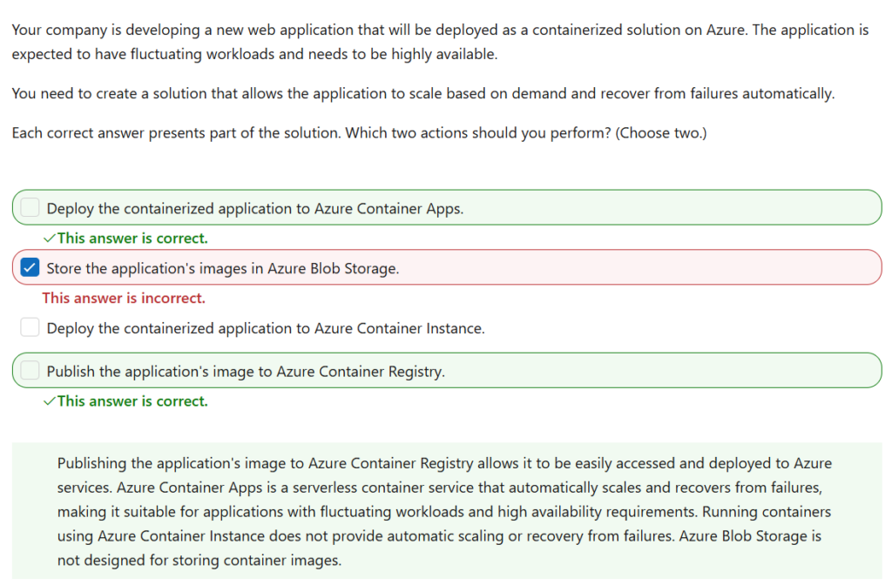Check the Azure Container Apps deployment checkbox
The height and width of the screenshot is (585, 892).
coord(30,207)
